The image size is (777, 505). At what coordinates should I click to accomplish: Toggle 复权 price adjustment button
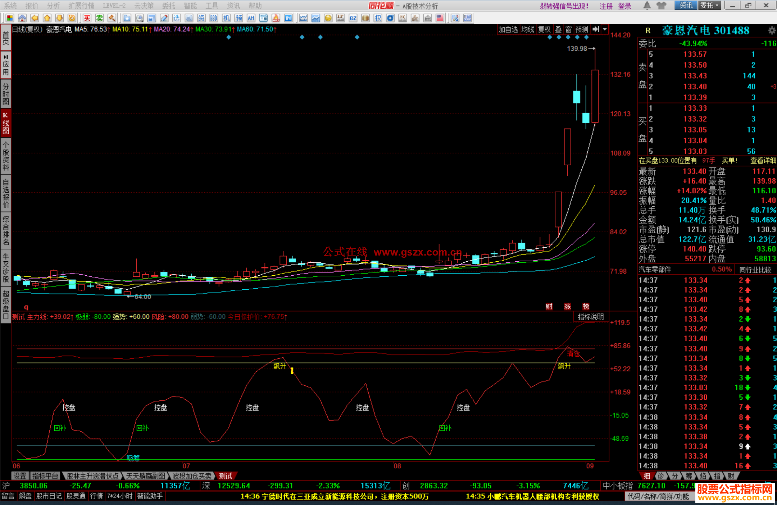click(x=544, y=29)
